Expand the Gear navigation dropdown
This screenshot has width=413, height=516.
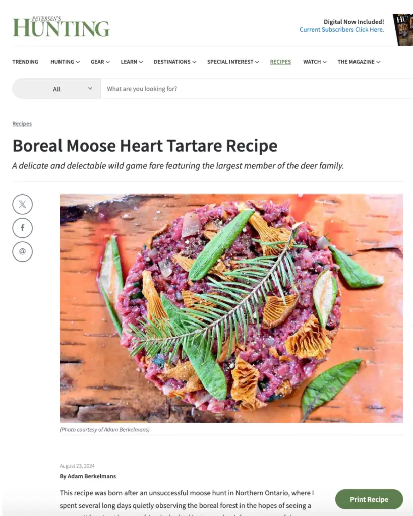pyautogui.click(x=100, y=62)
